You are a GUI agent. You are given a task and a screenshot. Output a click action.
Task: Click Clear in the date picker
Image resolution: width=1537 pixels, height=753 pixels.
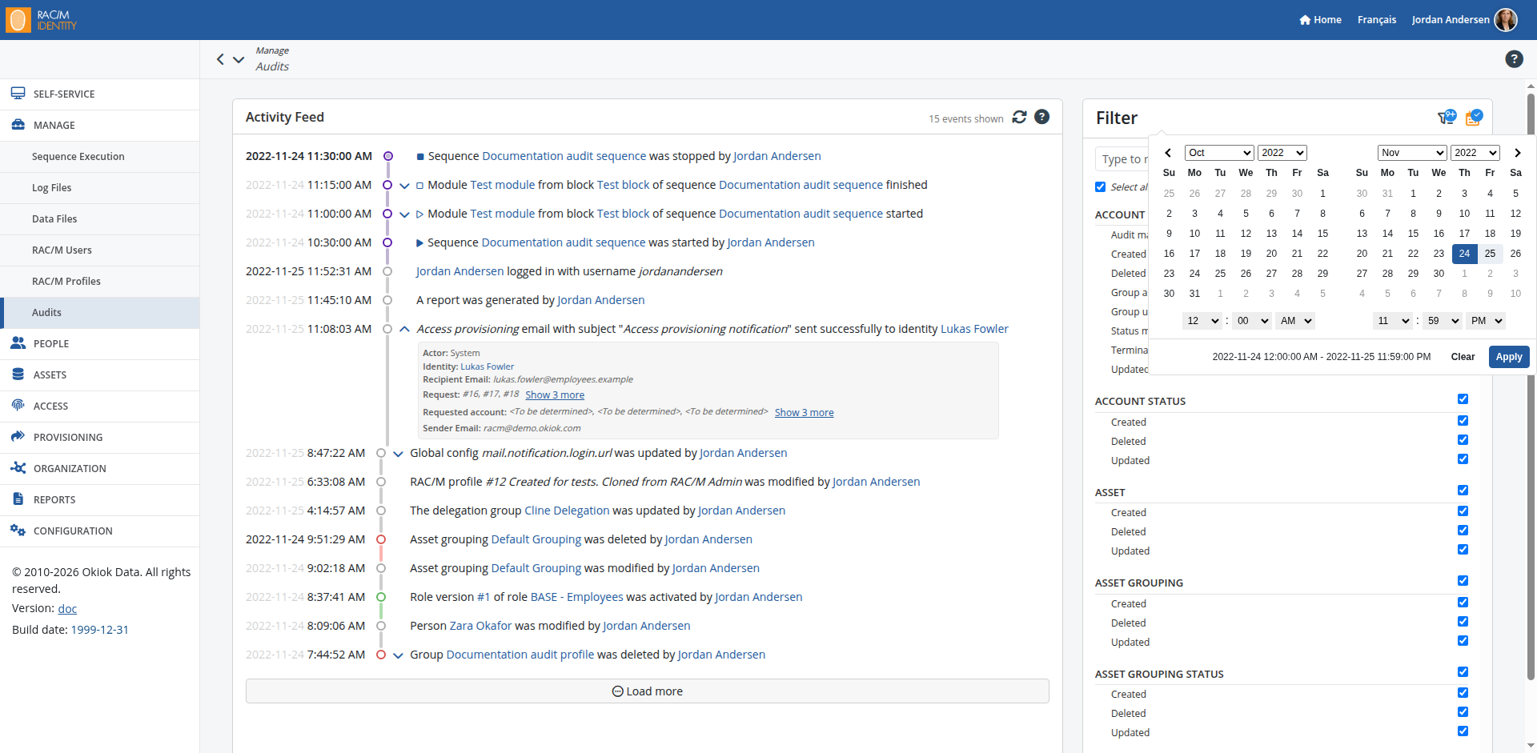tap(1463, 357)
